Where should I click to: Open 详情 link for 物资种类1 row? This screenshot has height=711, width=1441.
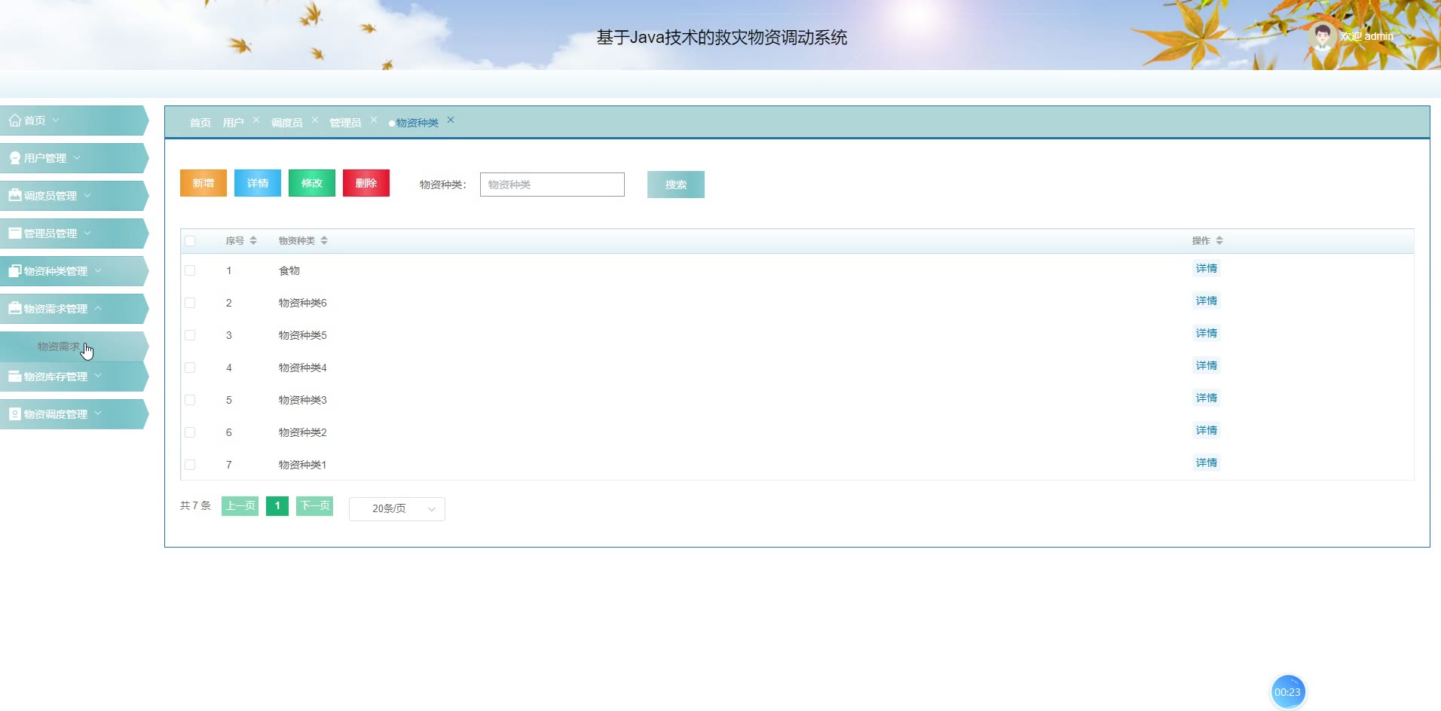[1207, 462]
